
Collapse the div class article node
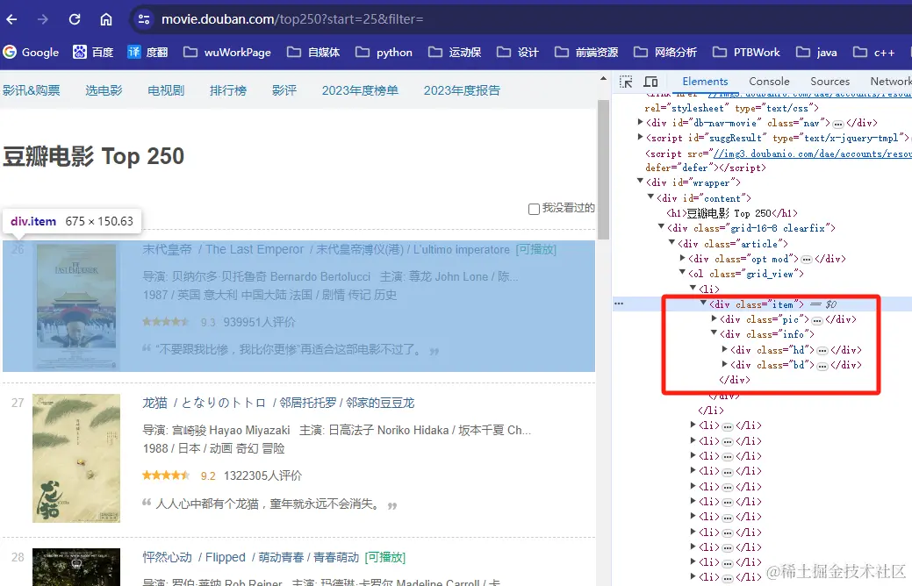671,244
